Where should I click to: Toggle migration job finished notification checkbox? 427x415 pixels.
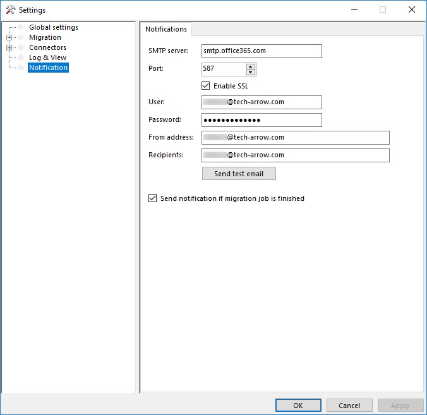pyautogui.click(x=152, y=198)
